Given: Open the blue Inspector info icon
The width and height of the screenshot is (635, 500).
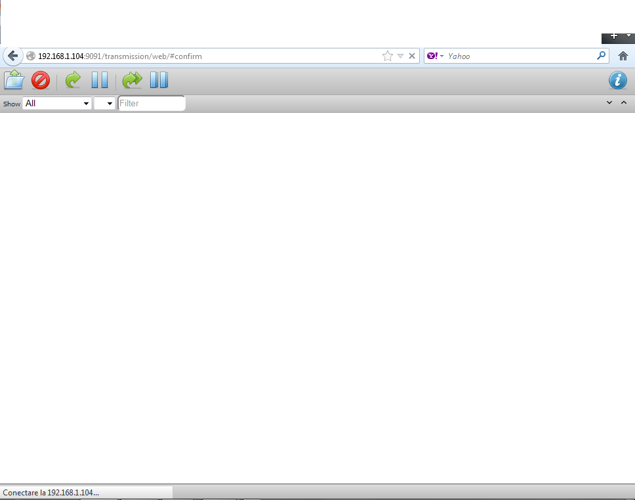Looking at the screenshot, I should point(617,80).
